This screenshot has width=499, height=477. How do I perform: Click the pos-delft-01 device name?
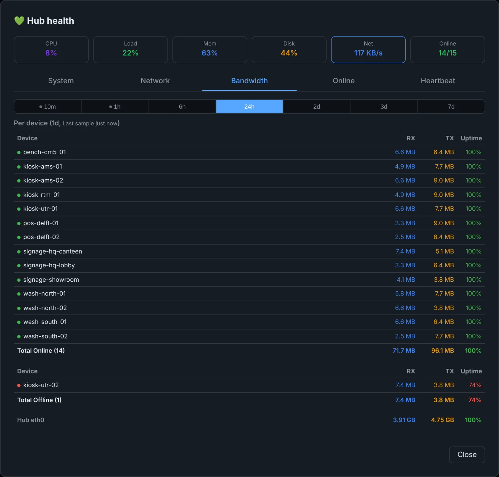(x=41, y=223)
